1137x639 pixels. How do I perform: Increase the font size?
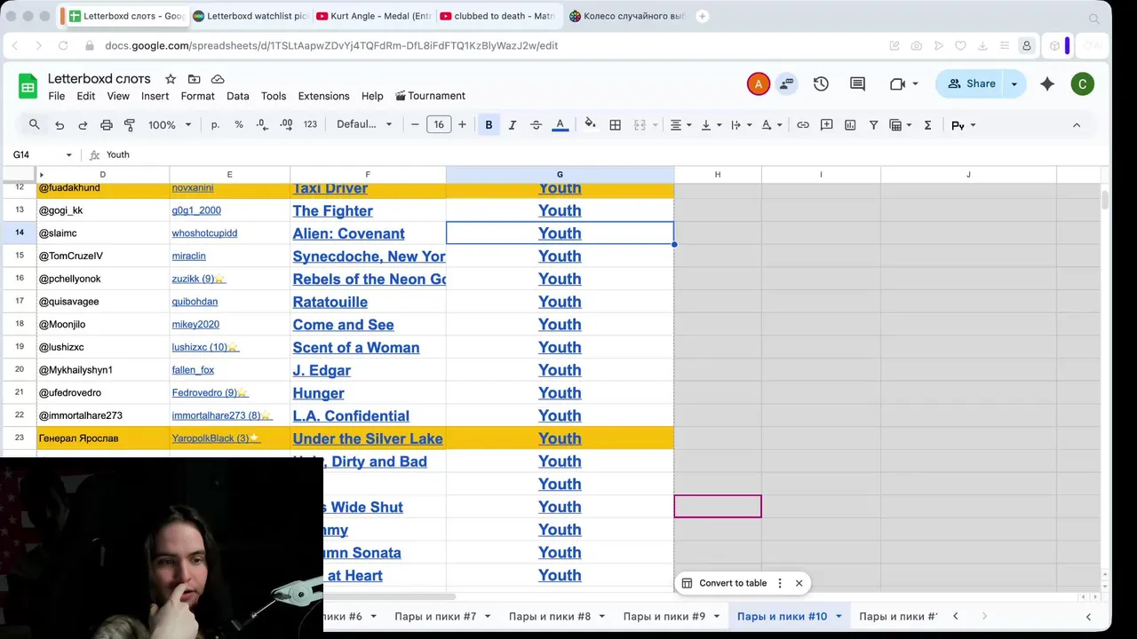tap(462, 125)
